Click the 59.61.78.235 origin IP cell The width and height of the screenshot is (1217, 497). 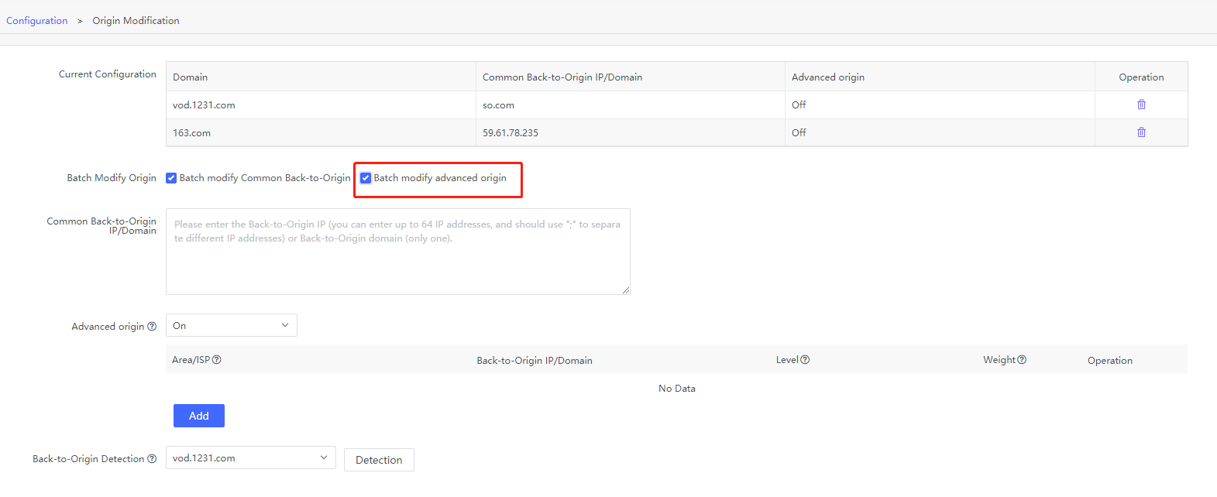(511, 133)
